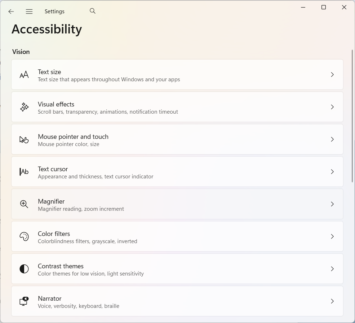
Task: Expand Narrator using its right chevron
Action: click(x=332, y=301)
